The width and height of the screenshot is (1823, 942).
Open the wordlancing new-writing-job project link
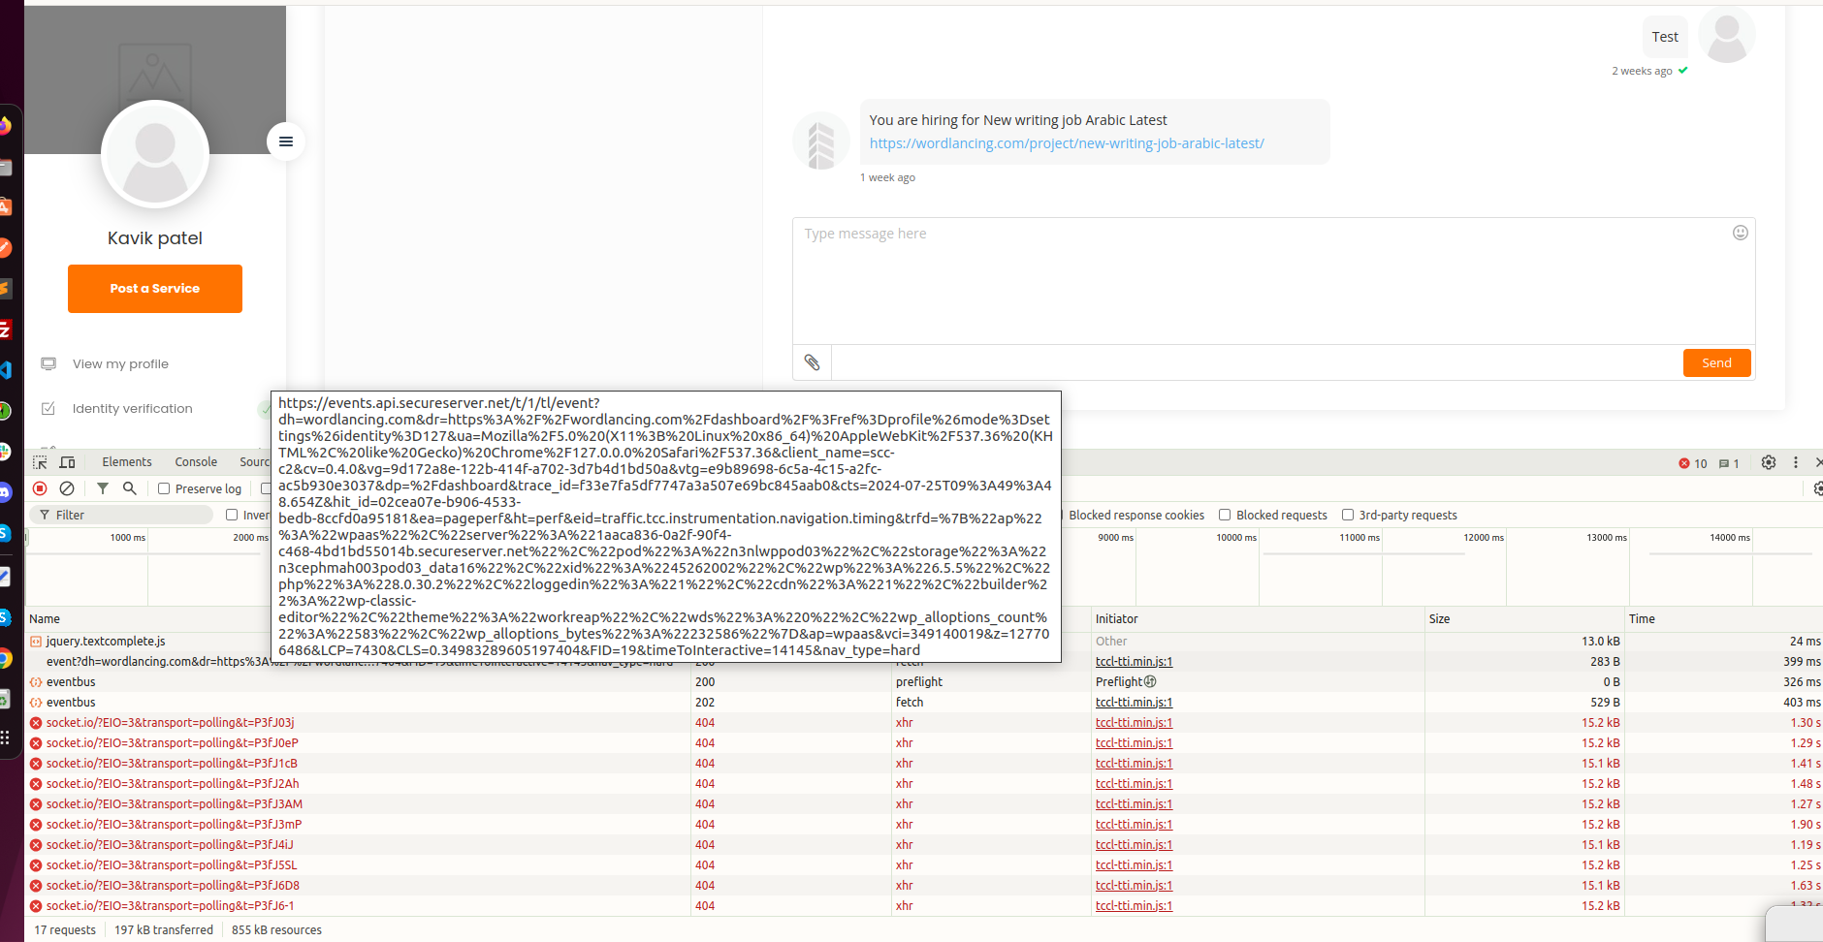1067,143
